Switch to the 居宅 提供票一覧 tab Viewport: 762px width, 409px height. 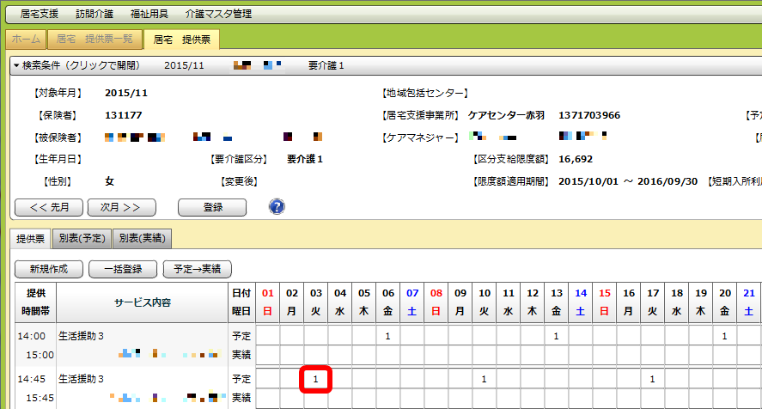[x=94, y=40]
